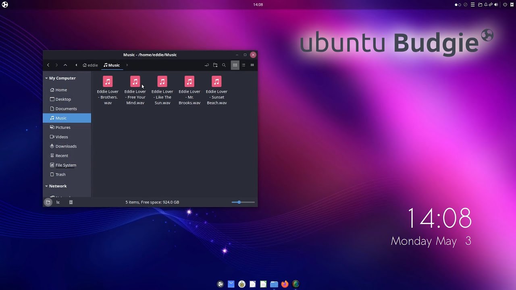This screenshot has width=516, height=290.
Task: Collapse the Network section
Action: 46,186
